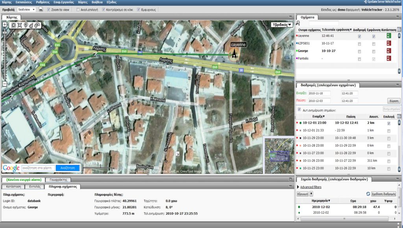Screen dimensions: 403x228
Task: Toggle Εμφάνιση checkbox for cayenne
Action: pyautogui.click(x=374, y=37)
